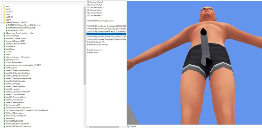The image size is (262, 128).
Task: Select A Basemental Drugs Translation - Italian
Action: click(x=20, y=33)
